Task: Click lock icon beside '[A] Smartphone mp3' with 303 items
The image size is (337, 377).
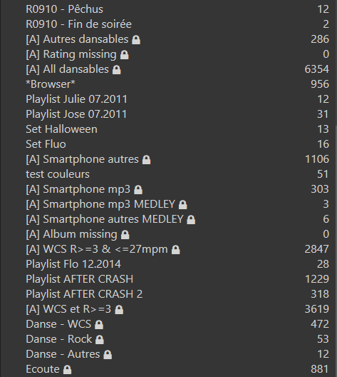Action: point(138,190)
